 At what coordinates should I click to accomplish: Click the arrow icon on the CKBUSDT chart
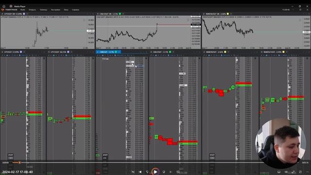click(188, 20)
